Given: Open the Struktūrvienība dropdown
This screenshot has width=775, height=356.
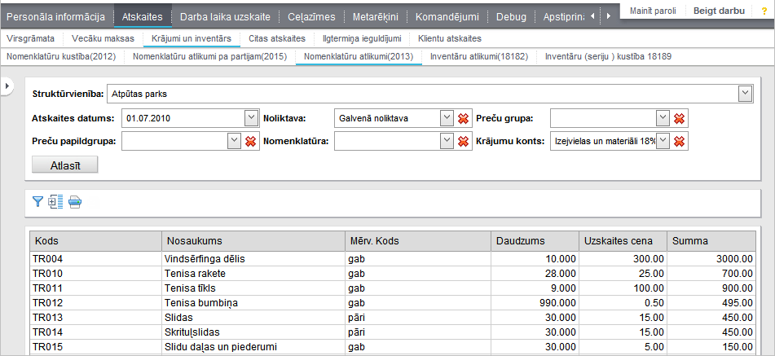Looking at the screenshot, I should [744, 94].
